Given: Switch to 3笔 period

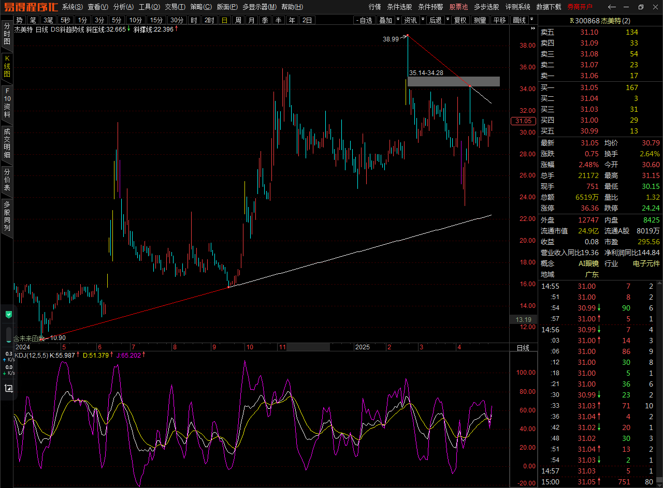Looking at the screenshot, I should tap(48, 20).
